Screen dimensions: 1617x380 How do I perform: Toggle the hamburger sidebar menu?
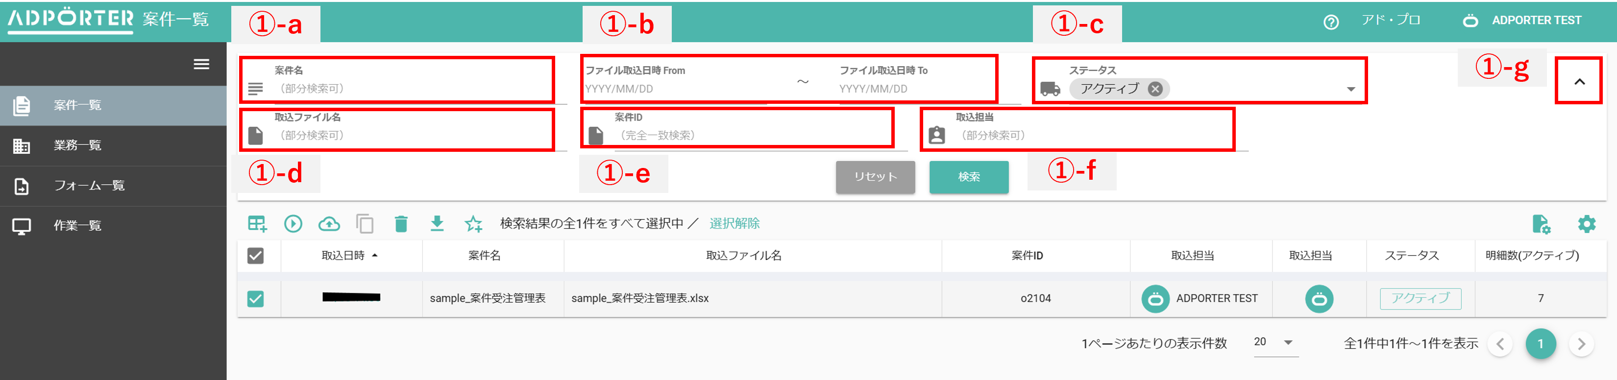pyautogui.click(x=201, y=64)
